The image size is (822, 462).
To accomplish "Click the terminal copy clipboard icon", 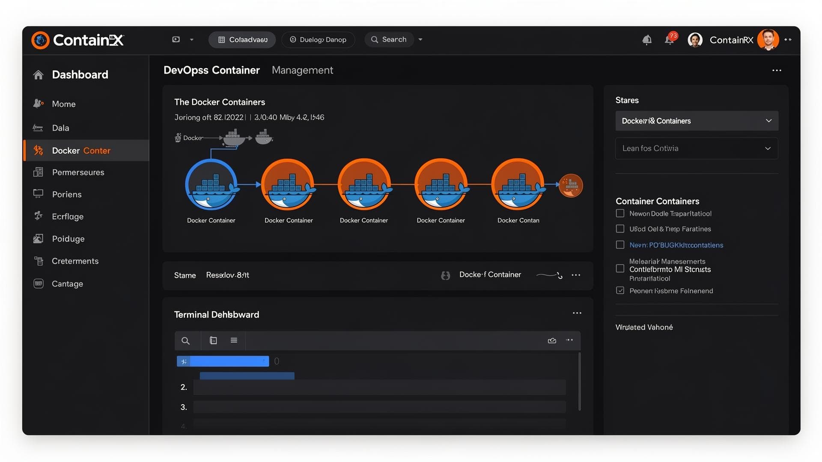I will pos(213,341).
